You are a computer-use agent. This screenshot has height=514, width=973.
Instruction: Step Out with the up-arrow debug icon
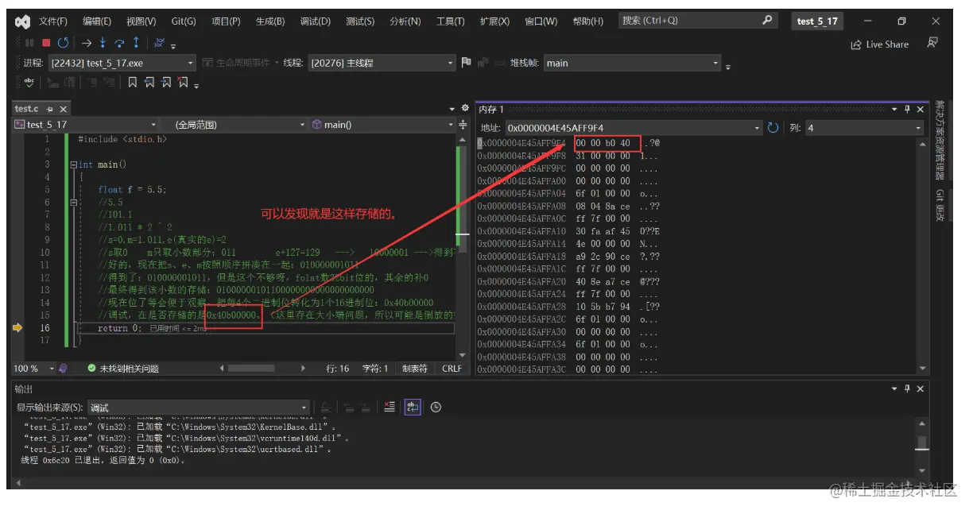[x=136, y=43]
